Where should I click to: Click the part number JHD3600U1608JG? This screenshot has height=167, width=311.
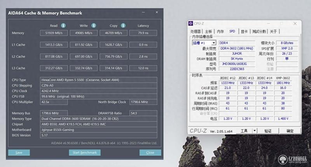(237, 64)
